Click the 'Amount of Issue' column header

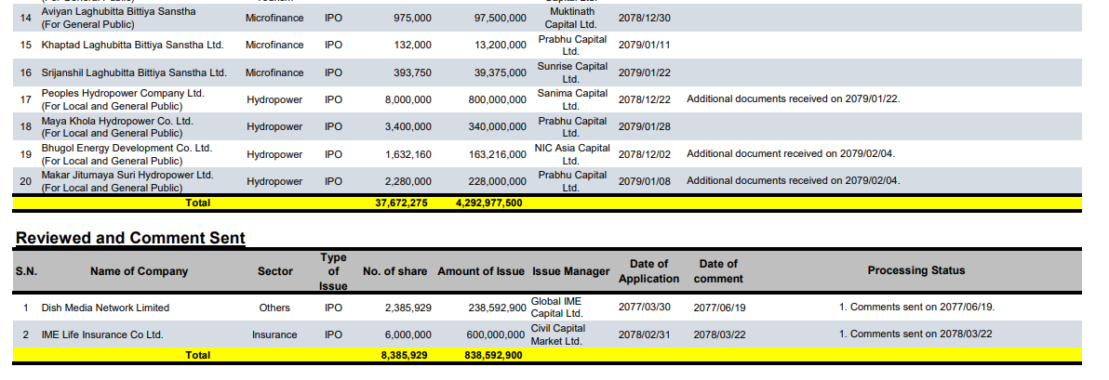click(x=480, y=271)
